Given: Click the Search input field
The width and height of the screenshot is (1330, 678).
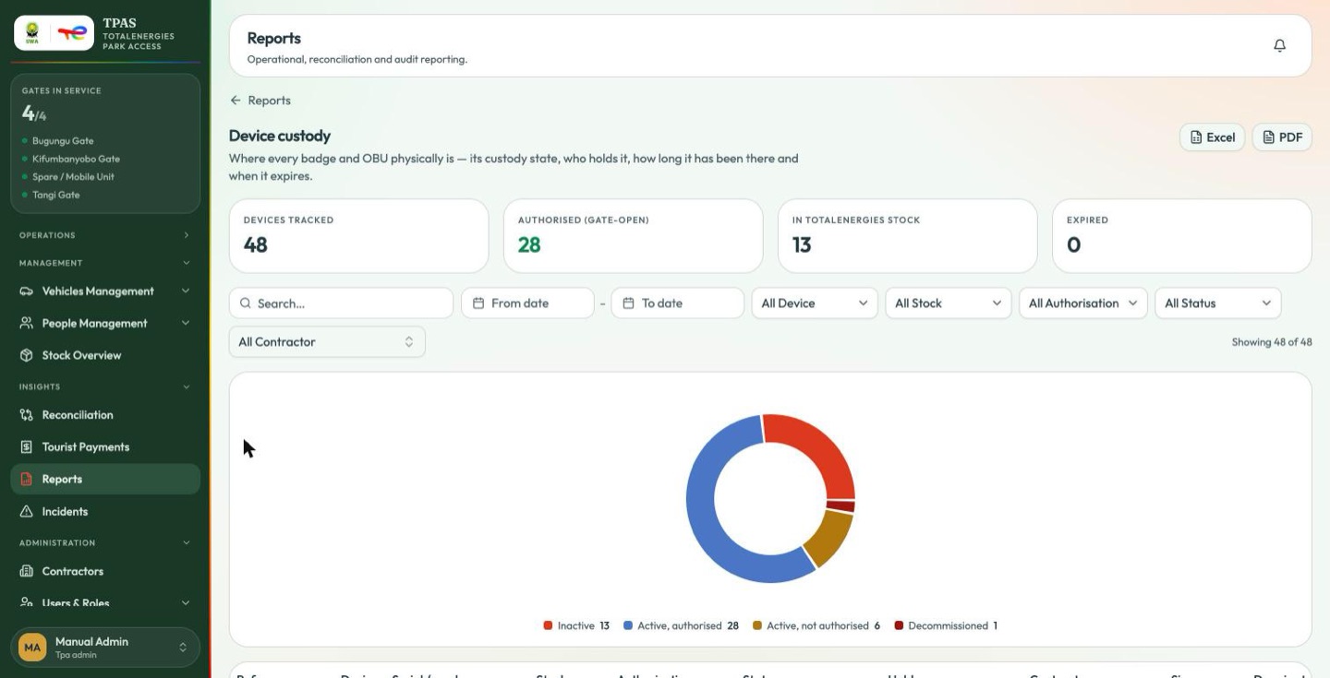Looking at the screenshot, I should coord(341,303).
